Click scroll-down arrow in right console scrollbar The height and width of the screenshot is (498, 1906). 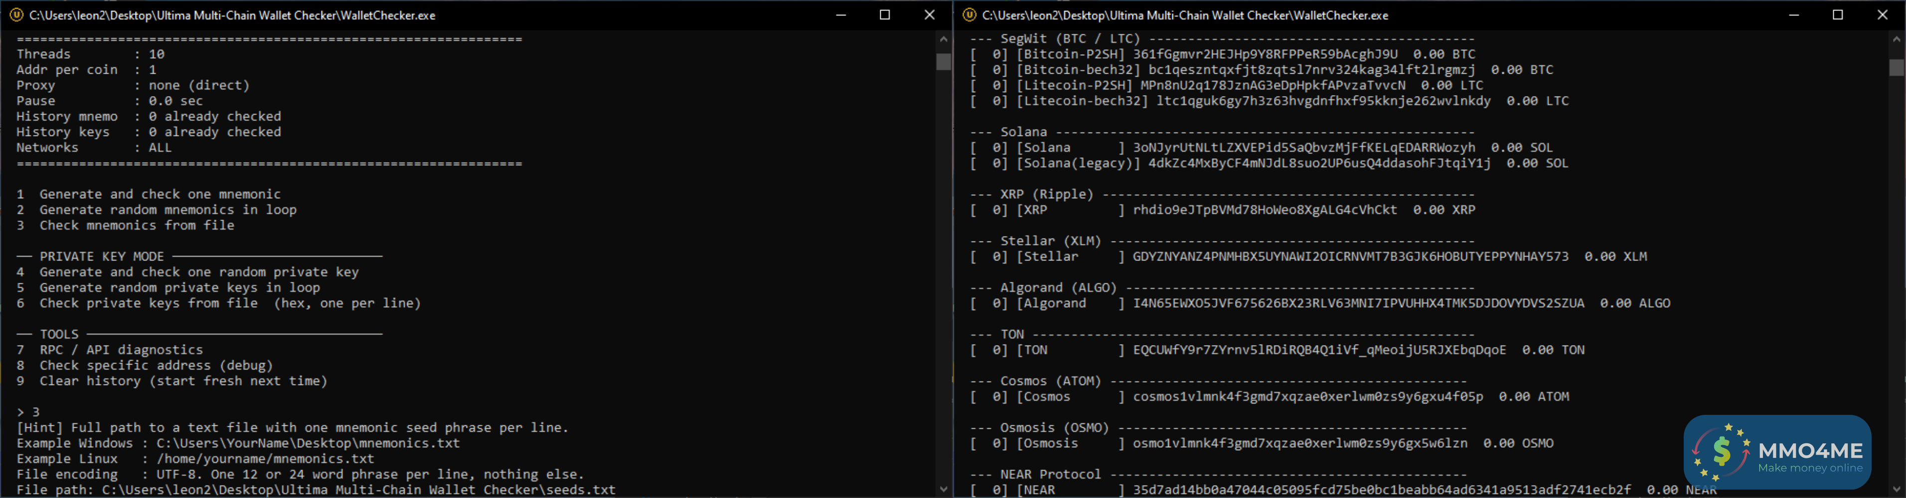[1897, 489]
